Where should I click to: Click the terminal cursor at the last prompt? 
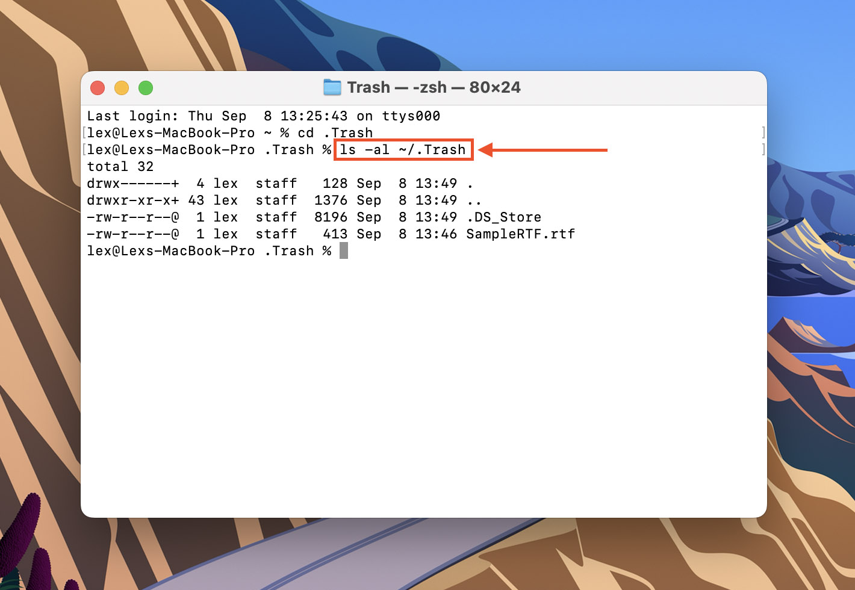[344, 250]
